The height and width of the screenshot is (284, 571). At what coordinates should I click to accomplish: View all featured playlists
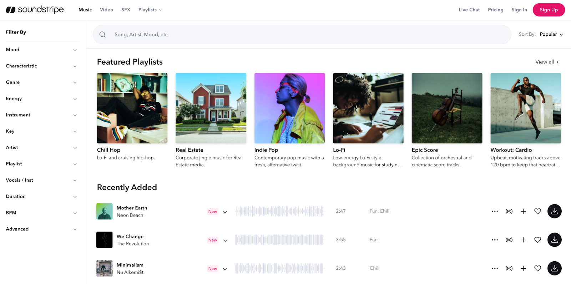click(547, 62)
